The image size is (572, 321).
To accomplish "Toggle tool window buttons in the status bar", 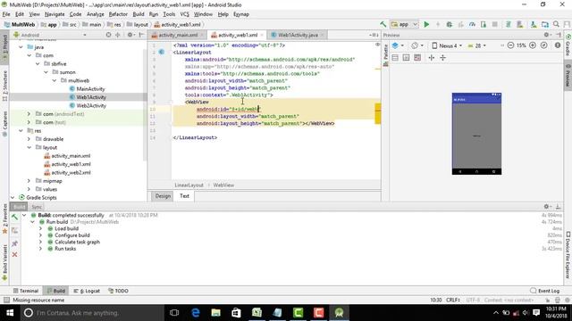I will (6, 300).
